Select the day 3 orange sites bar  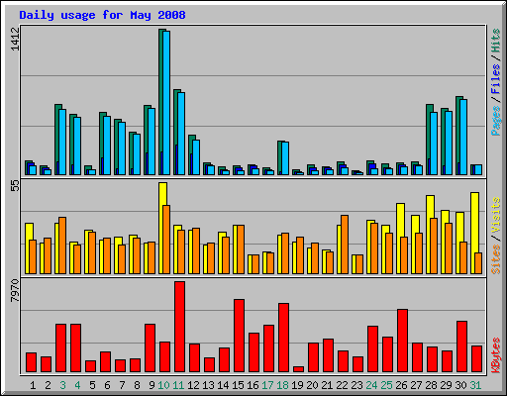tap(62, 246)
